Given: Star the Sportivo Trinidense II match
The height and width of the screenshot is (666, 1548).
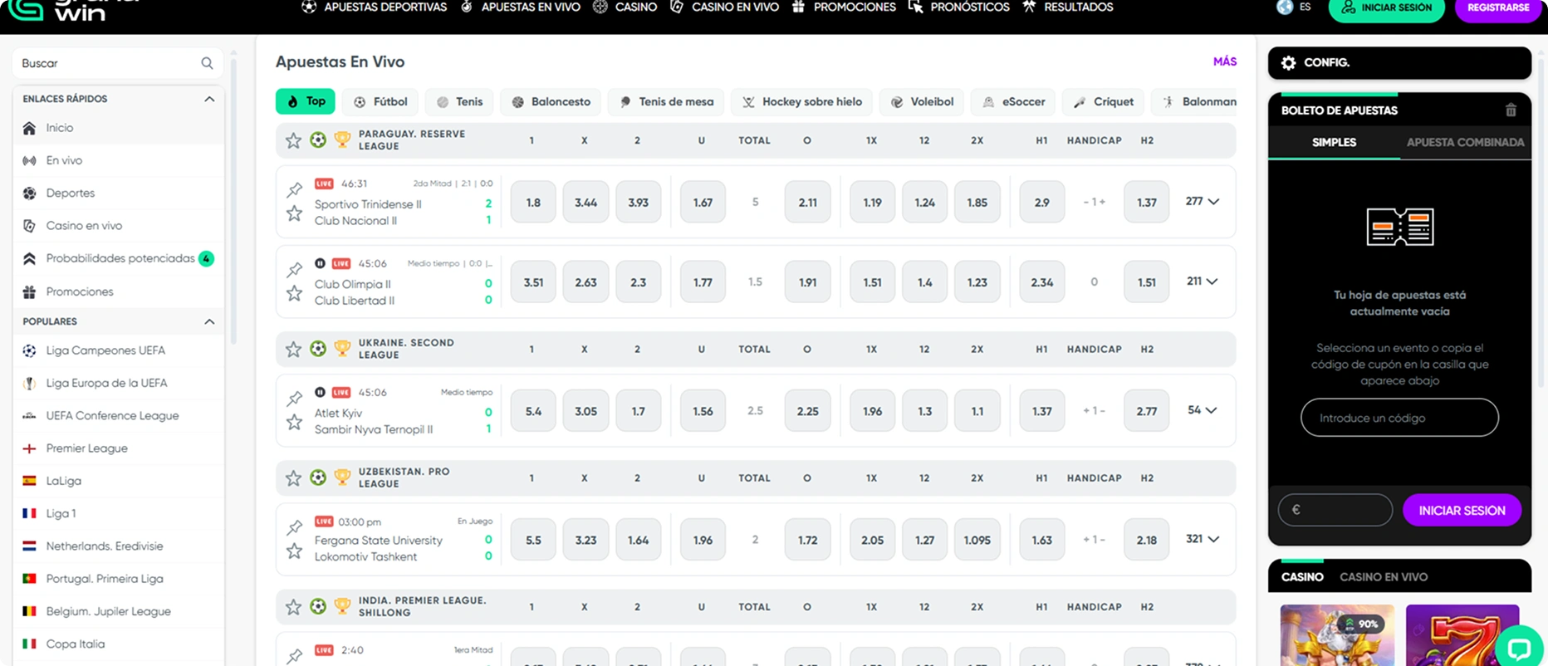Looking at the screenshot, I should click(x=294, y=214).
